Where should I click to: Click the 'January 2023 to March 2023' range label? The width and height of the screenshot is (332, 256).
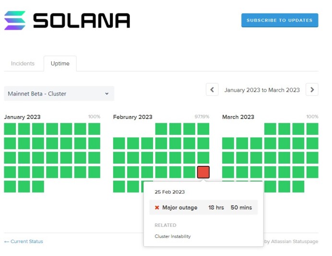(x=262, y=90)
